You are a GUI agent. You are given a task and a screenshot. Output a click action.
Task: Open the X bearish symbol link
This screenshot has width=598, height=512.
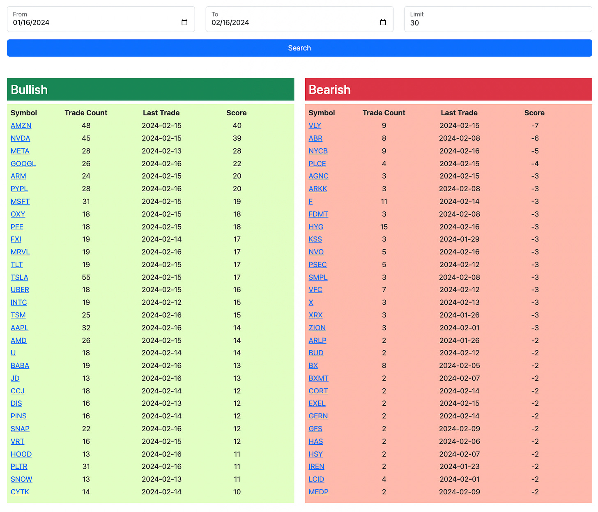pos(311,303)
